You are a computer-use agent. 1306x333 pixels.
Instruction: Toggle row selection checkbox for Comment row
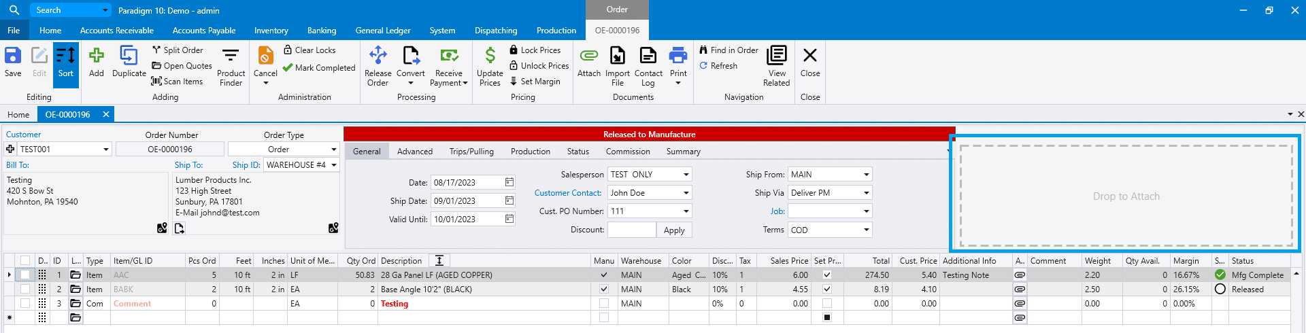pyautogui.click(x=25, y=304)
